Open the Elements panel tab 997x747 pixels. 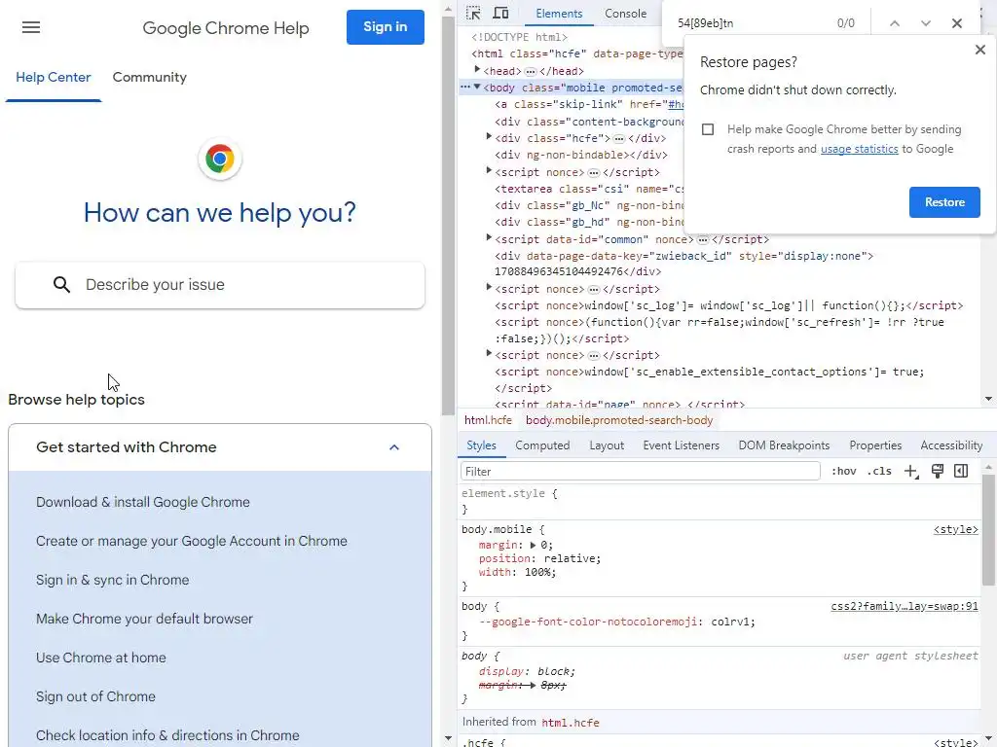(x=558, y=14)
